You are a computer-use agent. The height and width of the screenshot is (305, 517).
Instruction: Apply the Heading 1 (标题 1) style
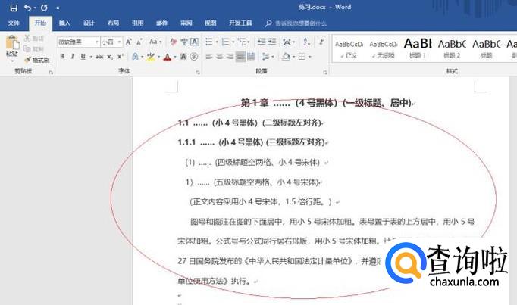pyautogui.click(x=418, y=47)
